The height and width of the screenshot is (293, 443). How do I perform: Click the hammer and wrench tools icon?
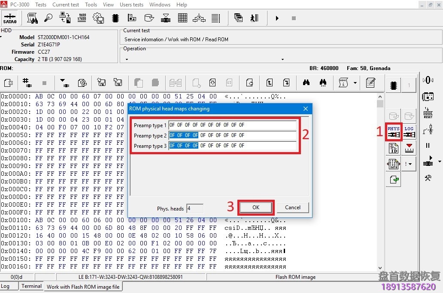428,178
